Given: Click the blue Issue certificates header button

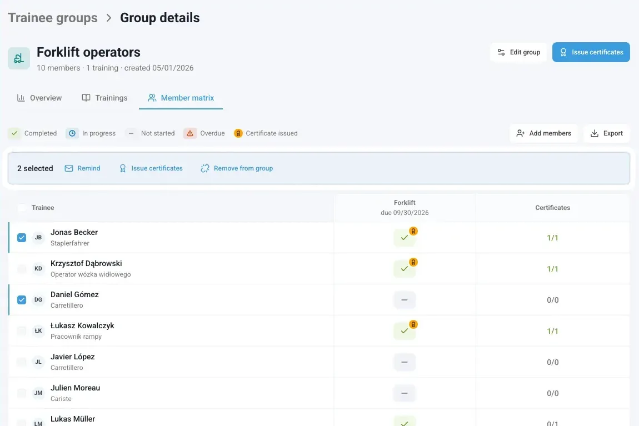Looking at the screenshot, I should pos(591,52).
